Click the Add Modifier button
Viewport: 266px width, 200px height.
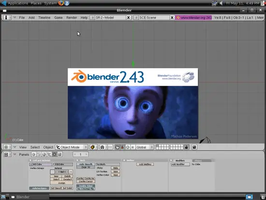(x=180, y=164)
